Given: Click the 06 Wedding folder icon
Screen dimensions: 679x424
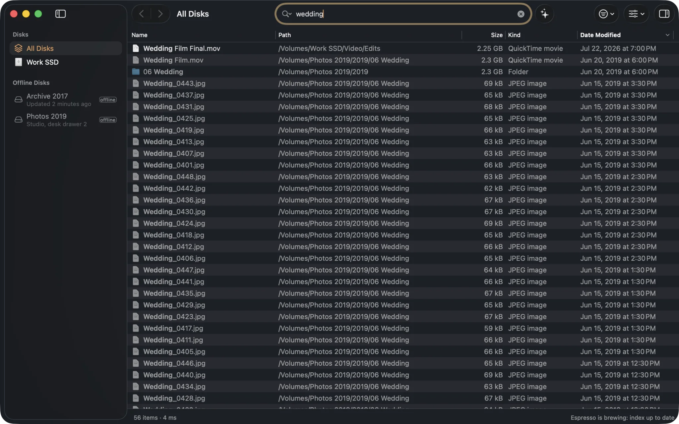Looking at the screenshot, I should [x=136, y=72].
